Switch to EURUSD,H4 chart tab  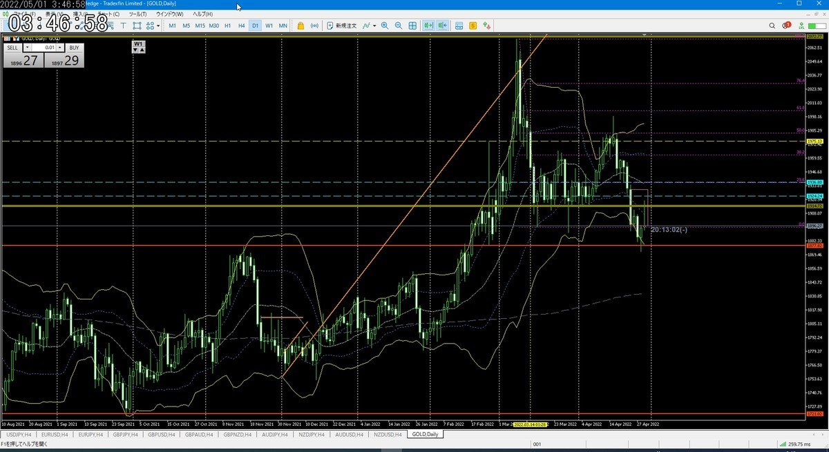coord(55,434)
